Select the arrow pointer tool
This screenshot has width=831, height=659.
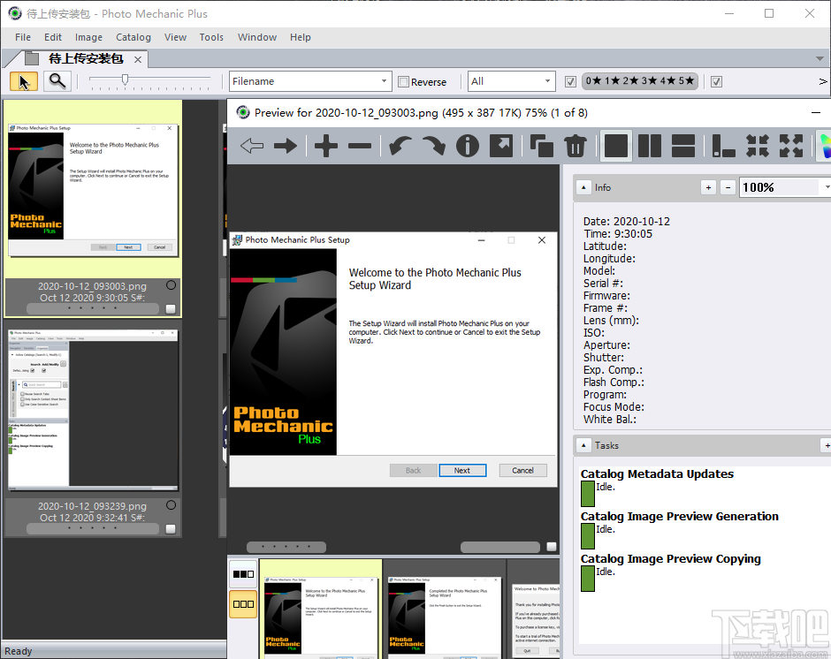click(x=24, y=81)
